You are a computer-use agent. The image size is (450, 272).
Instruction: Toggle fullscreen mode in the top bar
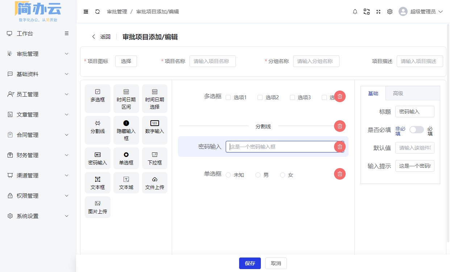[378, 11]
